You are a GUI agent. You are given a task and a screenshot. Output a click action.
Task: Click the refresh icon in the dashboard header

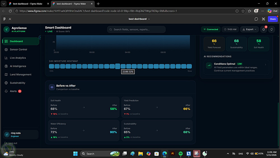pos(272,29)
